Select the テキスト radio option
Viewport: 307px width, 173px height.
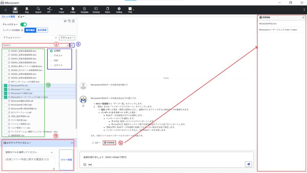coord(51,56)
